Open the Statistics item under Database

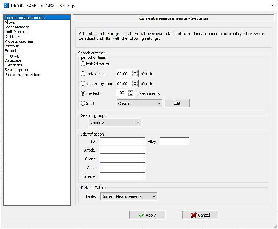click(x=15, y=65)
